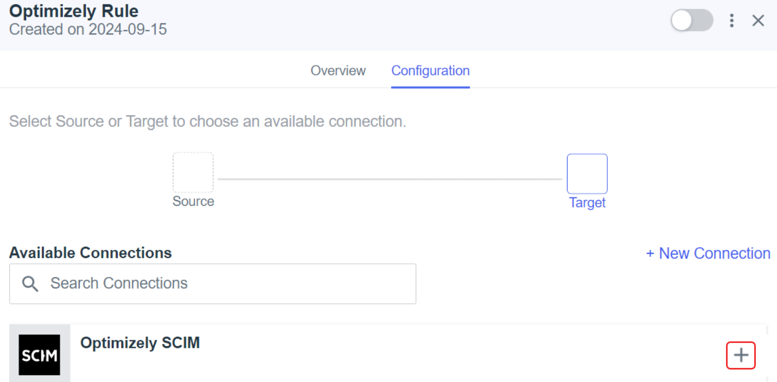
Task: Create a connection via + New Connection
Action: [708, 253]
